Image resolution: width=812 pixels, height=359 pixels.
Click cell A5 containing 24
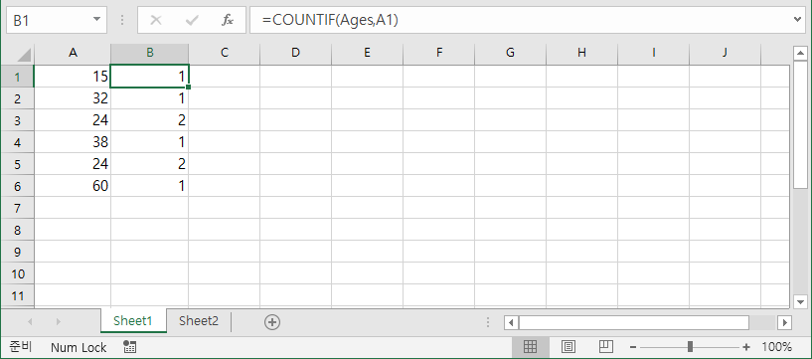click(73, 164)
